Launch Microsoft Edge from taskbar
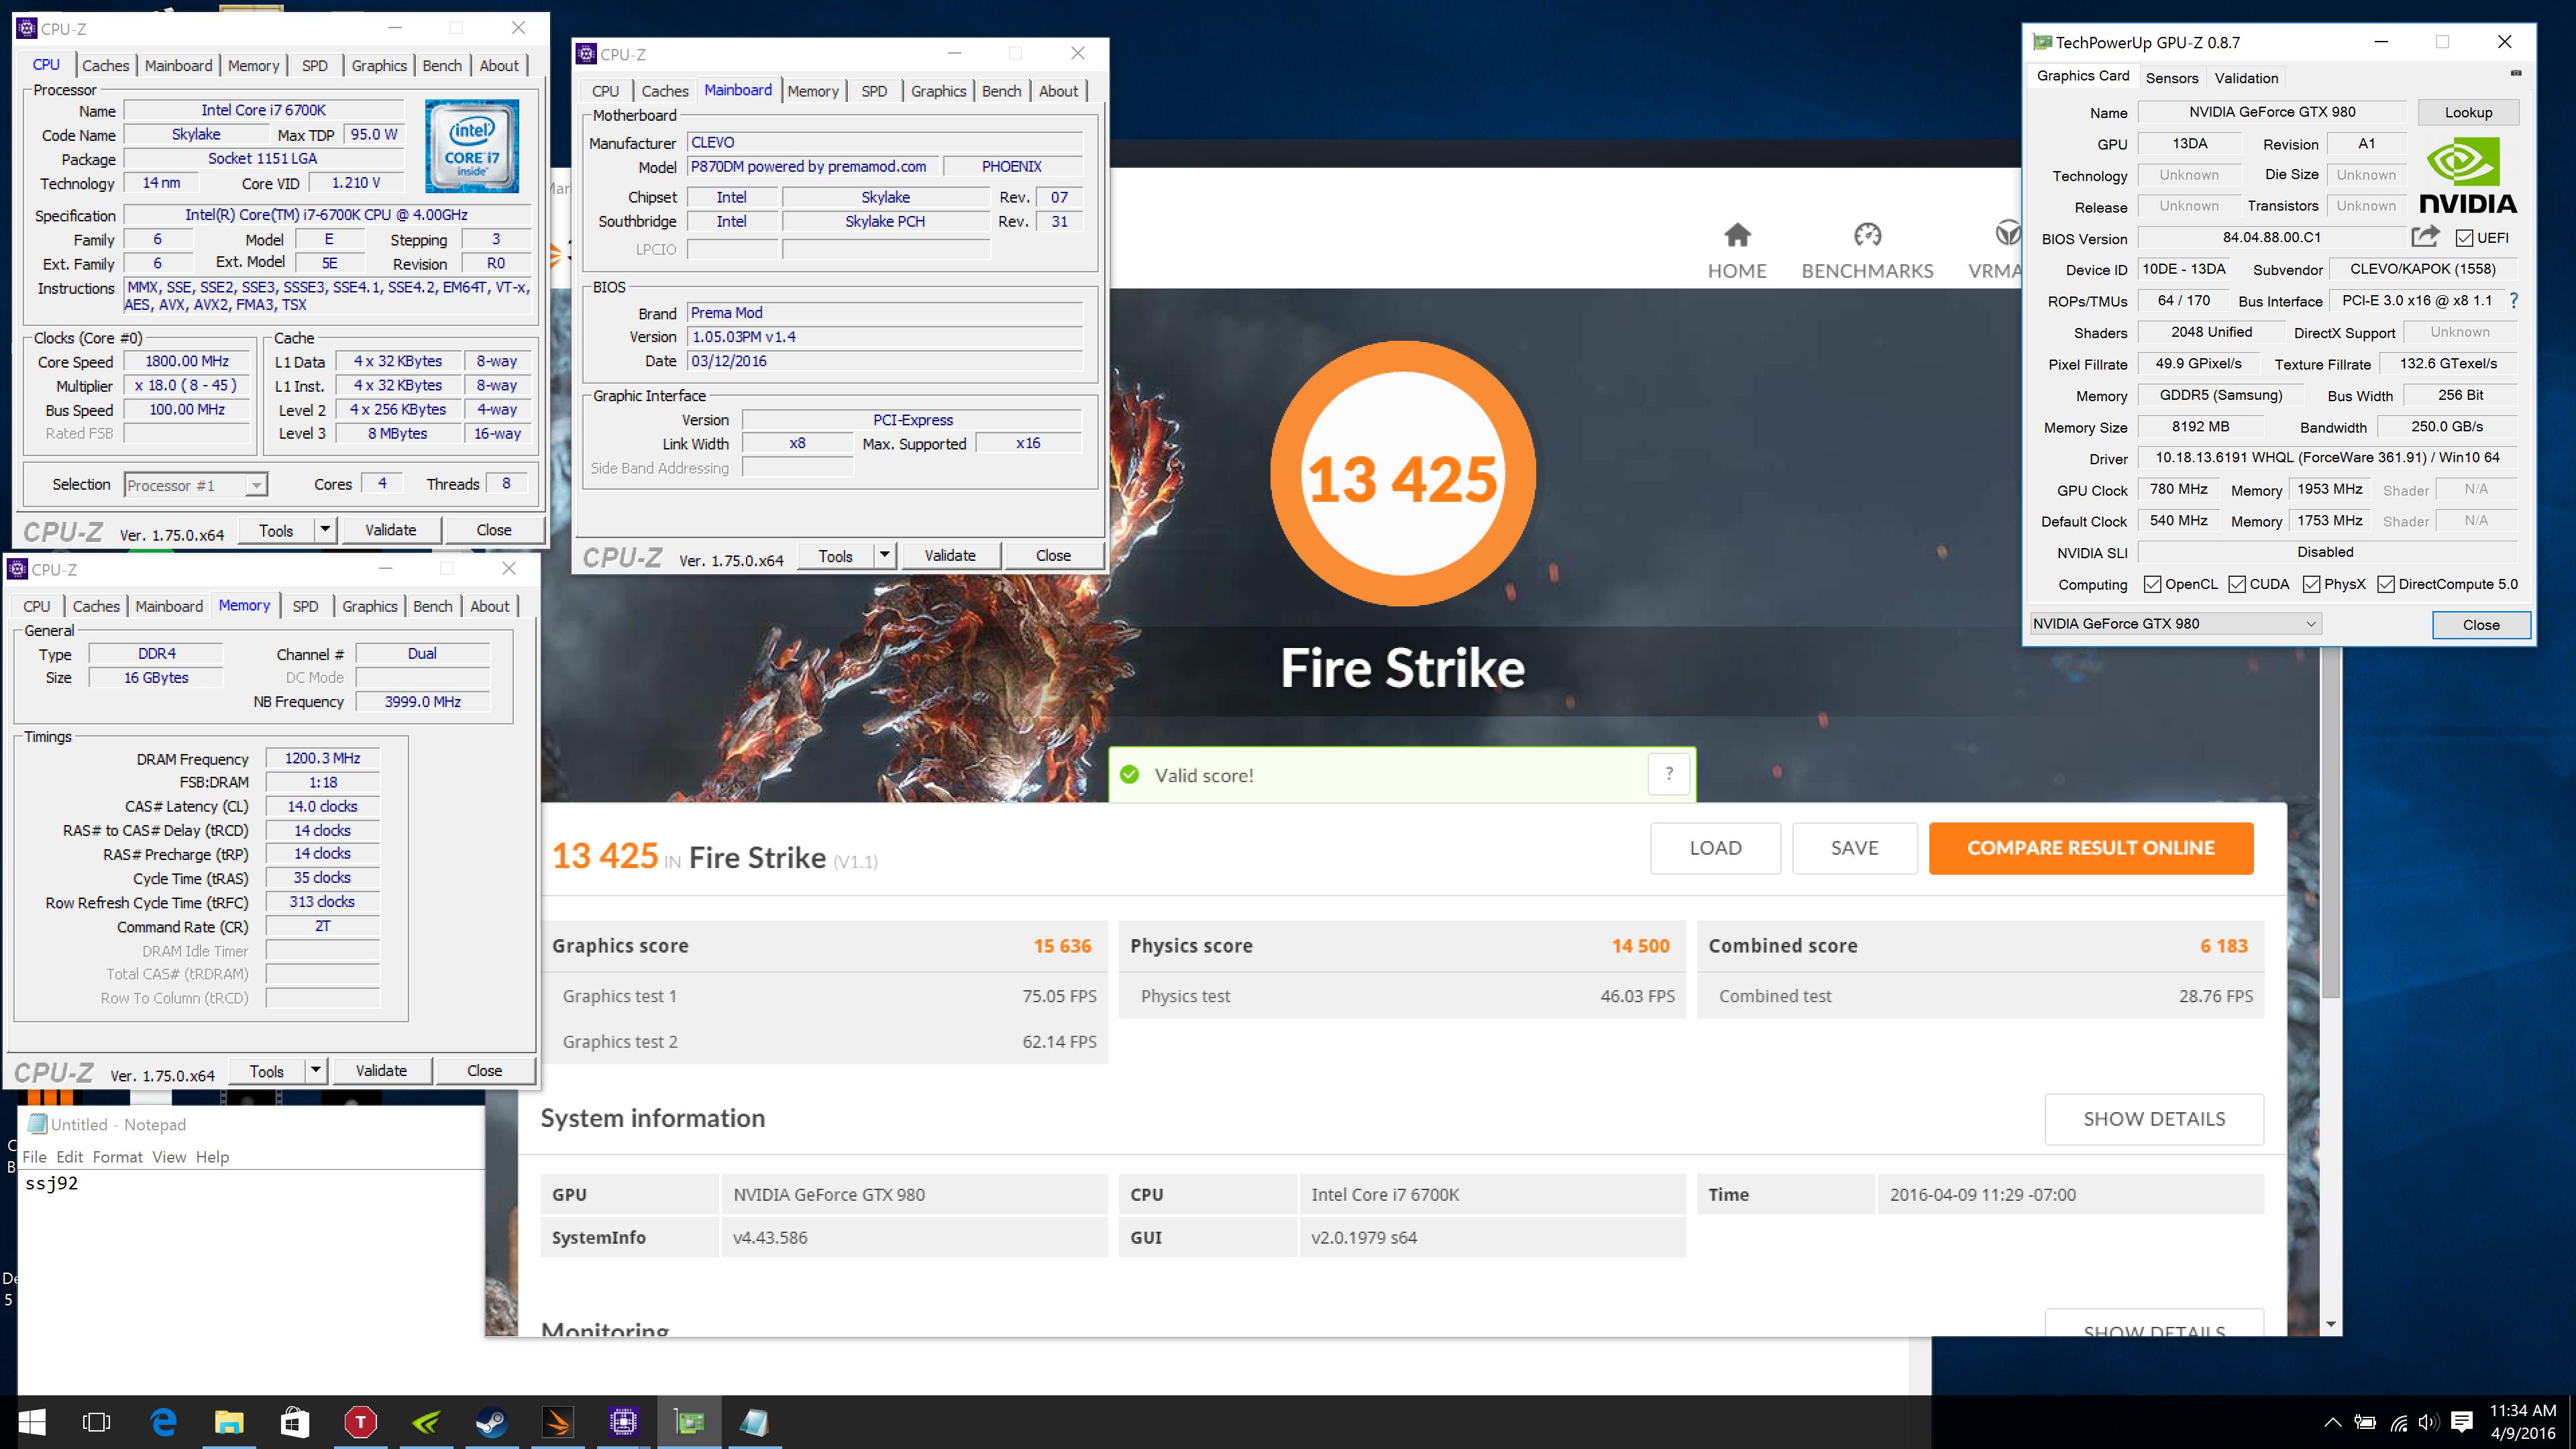The image size is (2576, 1449). (x=163, y=1422)
